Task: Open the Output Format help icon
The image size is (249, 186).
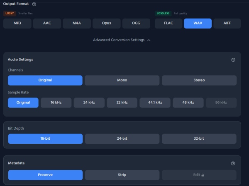Action: tap(34, 4)
